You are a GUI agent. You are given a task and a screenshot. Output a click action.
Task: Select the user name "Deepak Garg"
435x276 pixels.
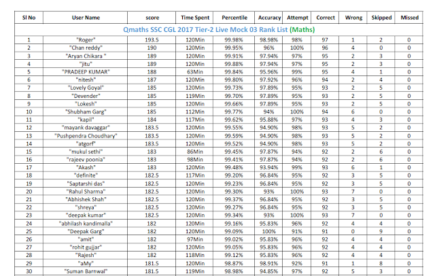pyautogui.click(x=86, y=232)
